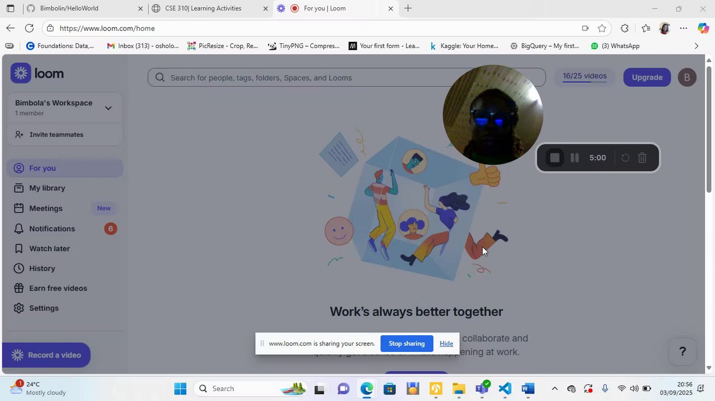Open the TinyPNG bookmark
This screenshot has width=715, height=401.
(x=304, y=46)
